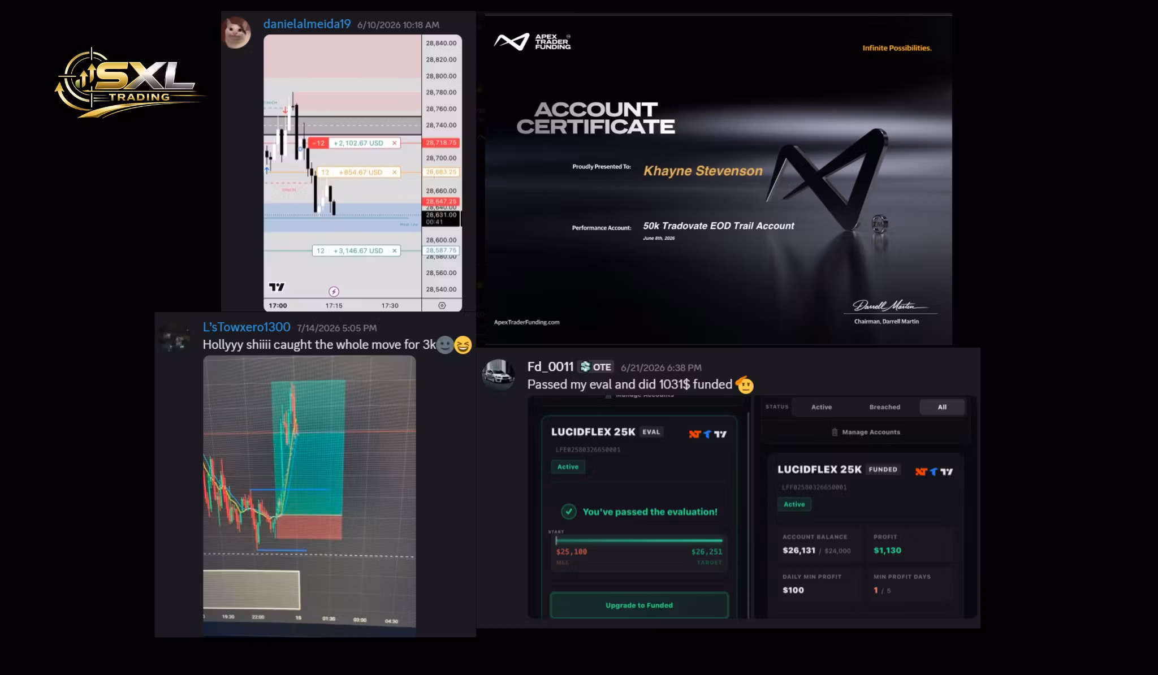Select the name Khayne Stevenson
1158x675 pixels.
pyautogui.click(x=703, y=171)
